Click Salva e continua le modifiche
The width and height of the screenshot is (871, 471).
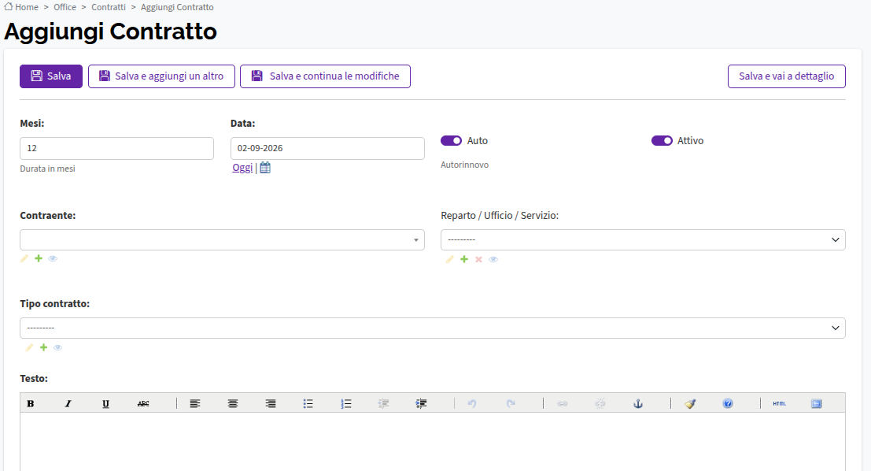[326, 76]
